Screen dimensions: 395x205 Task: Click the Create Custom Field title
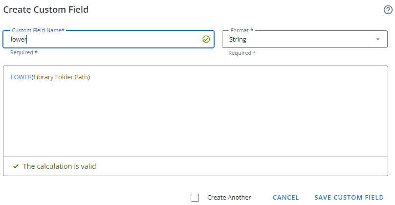pos(46,9)
